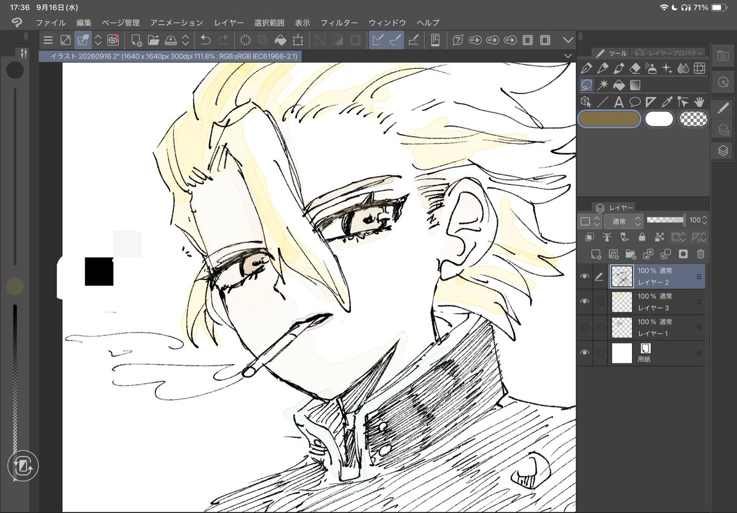Click the Redo arrow in command bar
Viewport: 737px width, 513px height.
[x=223, y=40]
